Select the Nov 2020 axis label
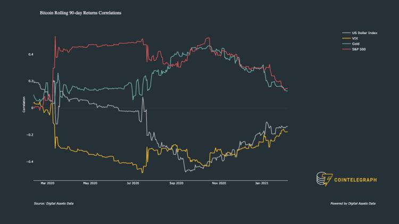This screenshot has width=399, height=224. pos(219,183)
